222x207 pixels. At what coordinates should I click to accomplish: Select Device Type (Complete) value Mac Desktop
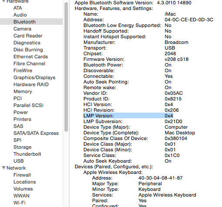click(180, 133)
